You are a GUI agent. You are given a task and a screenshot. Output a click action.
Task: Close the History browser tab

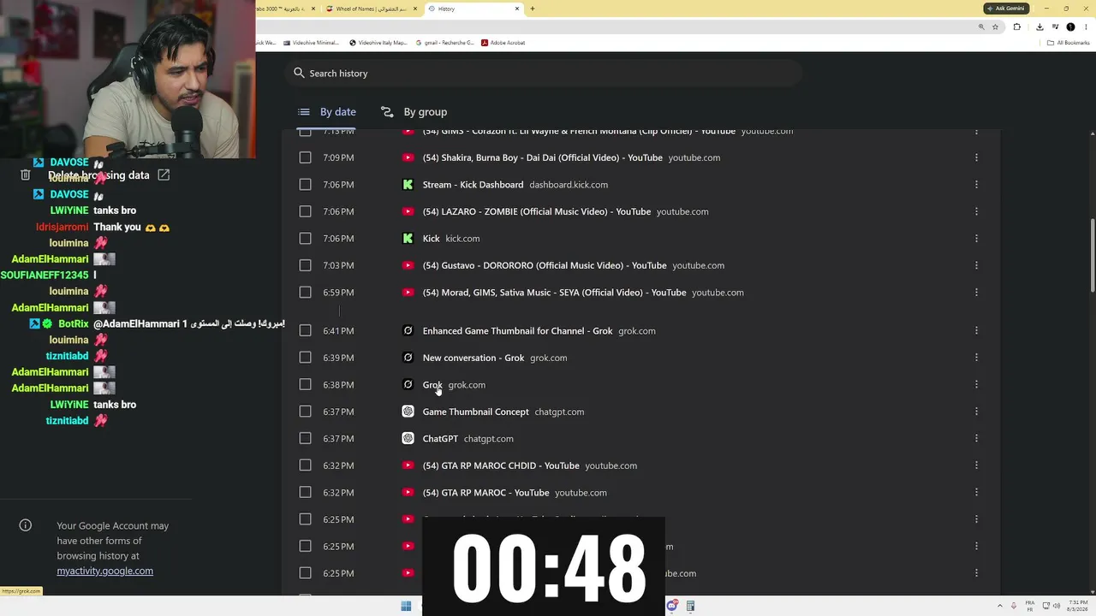pyautogui.click(x=517, y=9)
